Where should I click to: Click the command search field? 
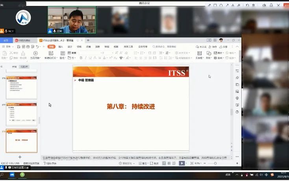[x=164, y=47]
